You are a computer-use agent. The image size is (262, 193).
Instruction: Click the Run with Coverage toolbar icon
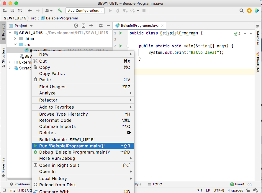click(125, 11)
